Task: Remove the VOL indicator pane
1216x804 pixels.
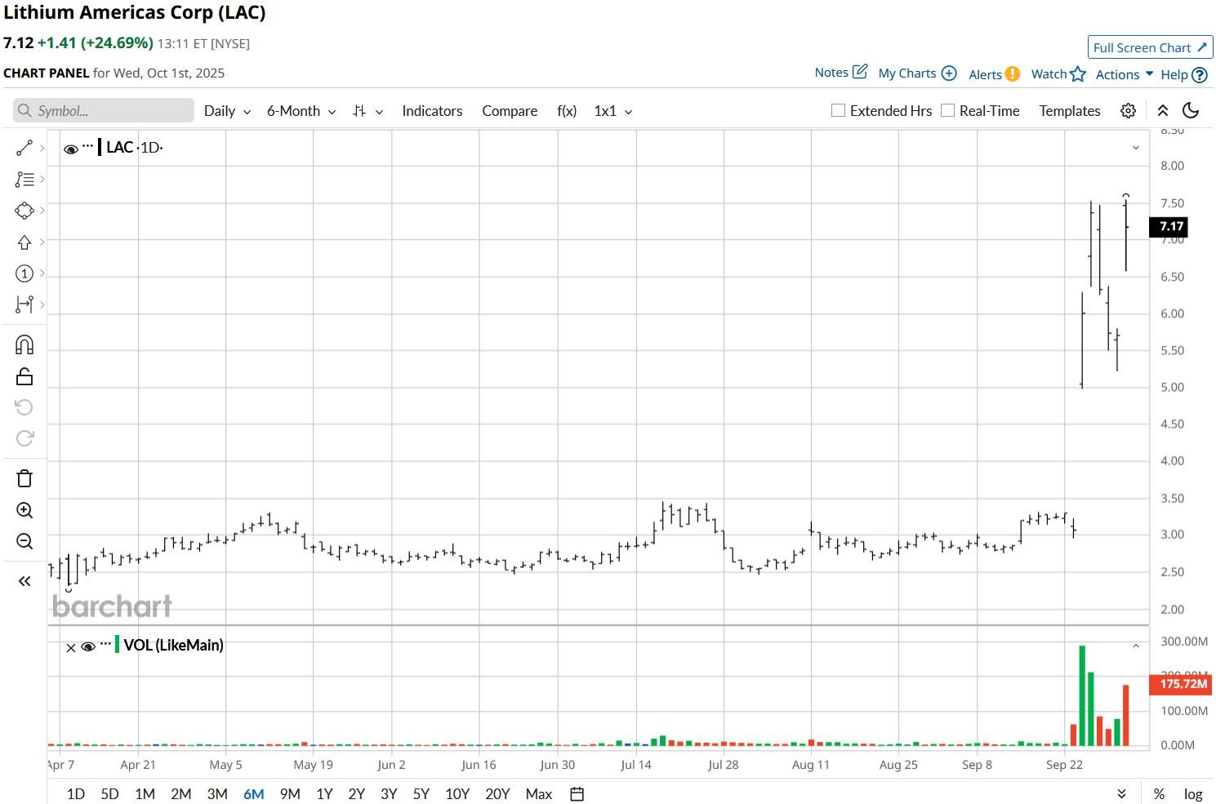Action: [71, 647]
